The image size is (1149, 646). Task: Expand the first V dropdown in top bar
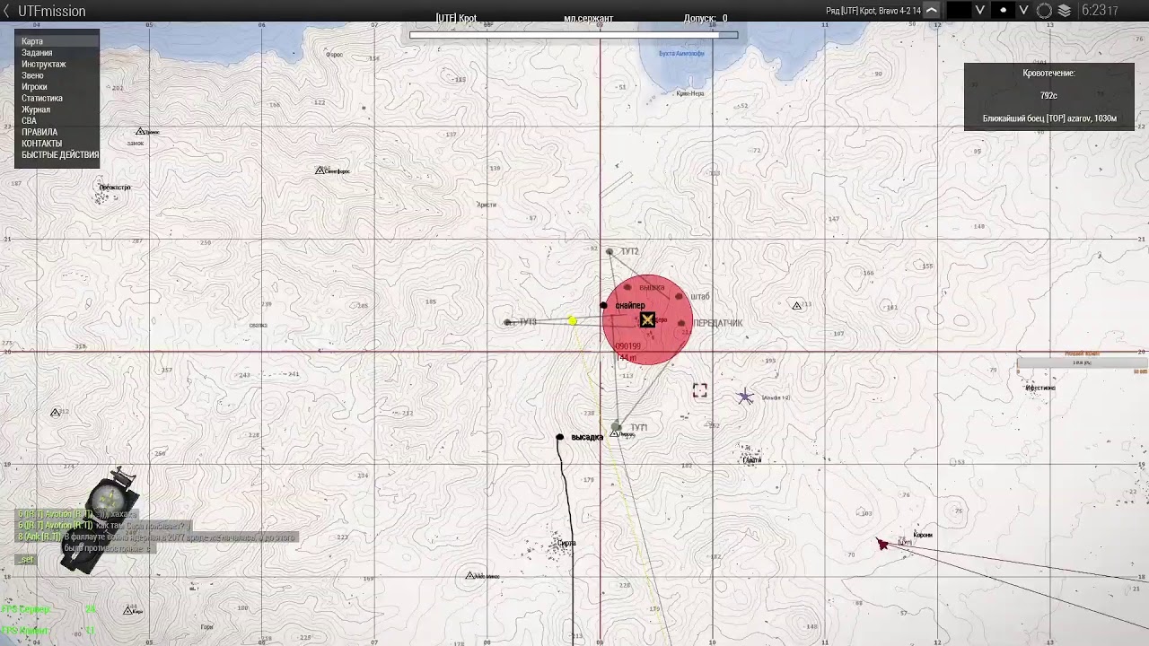(980, 11)
